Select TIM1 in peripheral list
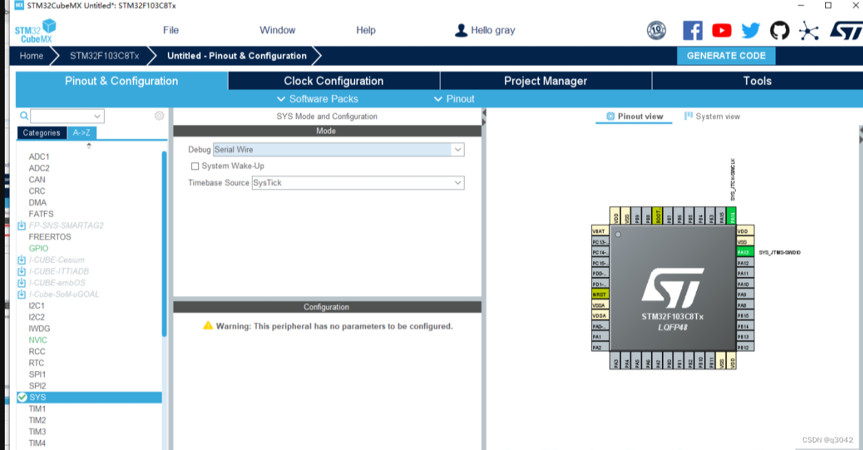The image size is (863, 450). point(37,409)
